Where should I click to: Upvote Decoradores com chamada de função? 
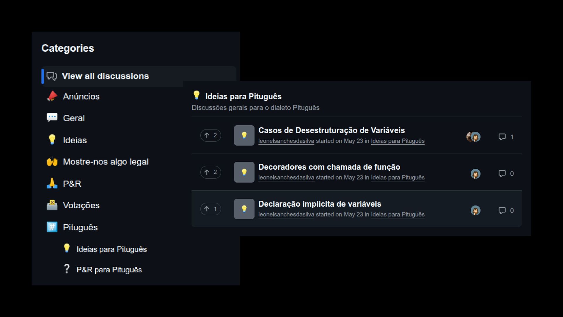211,172
